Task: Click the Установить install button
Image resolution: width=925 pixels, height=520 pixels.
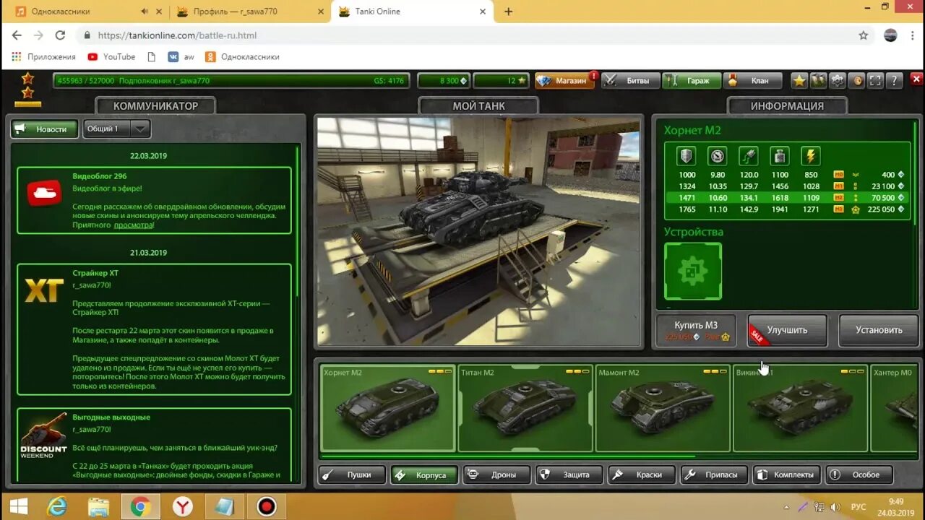Action: [x=879, y=330]
